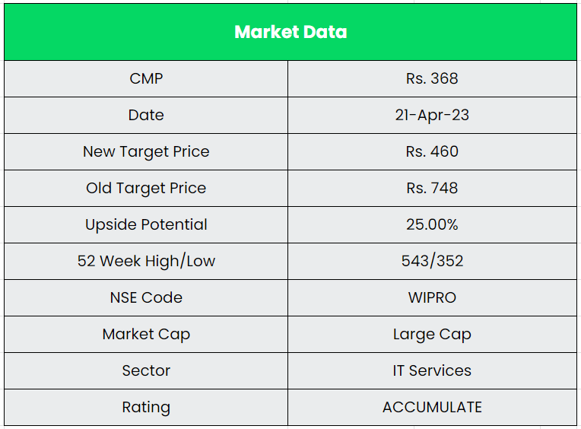
Task: Click the Market Data header
Action: click(x=290, y=32)
